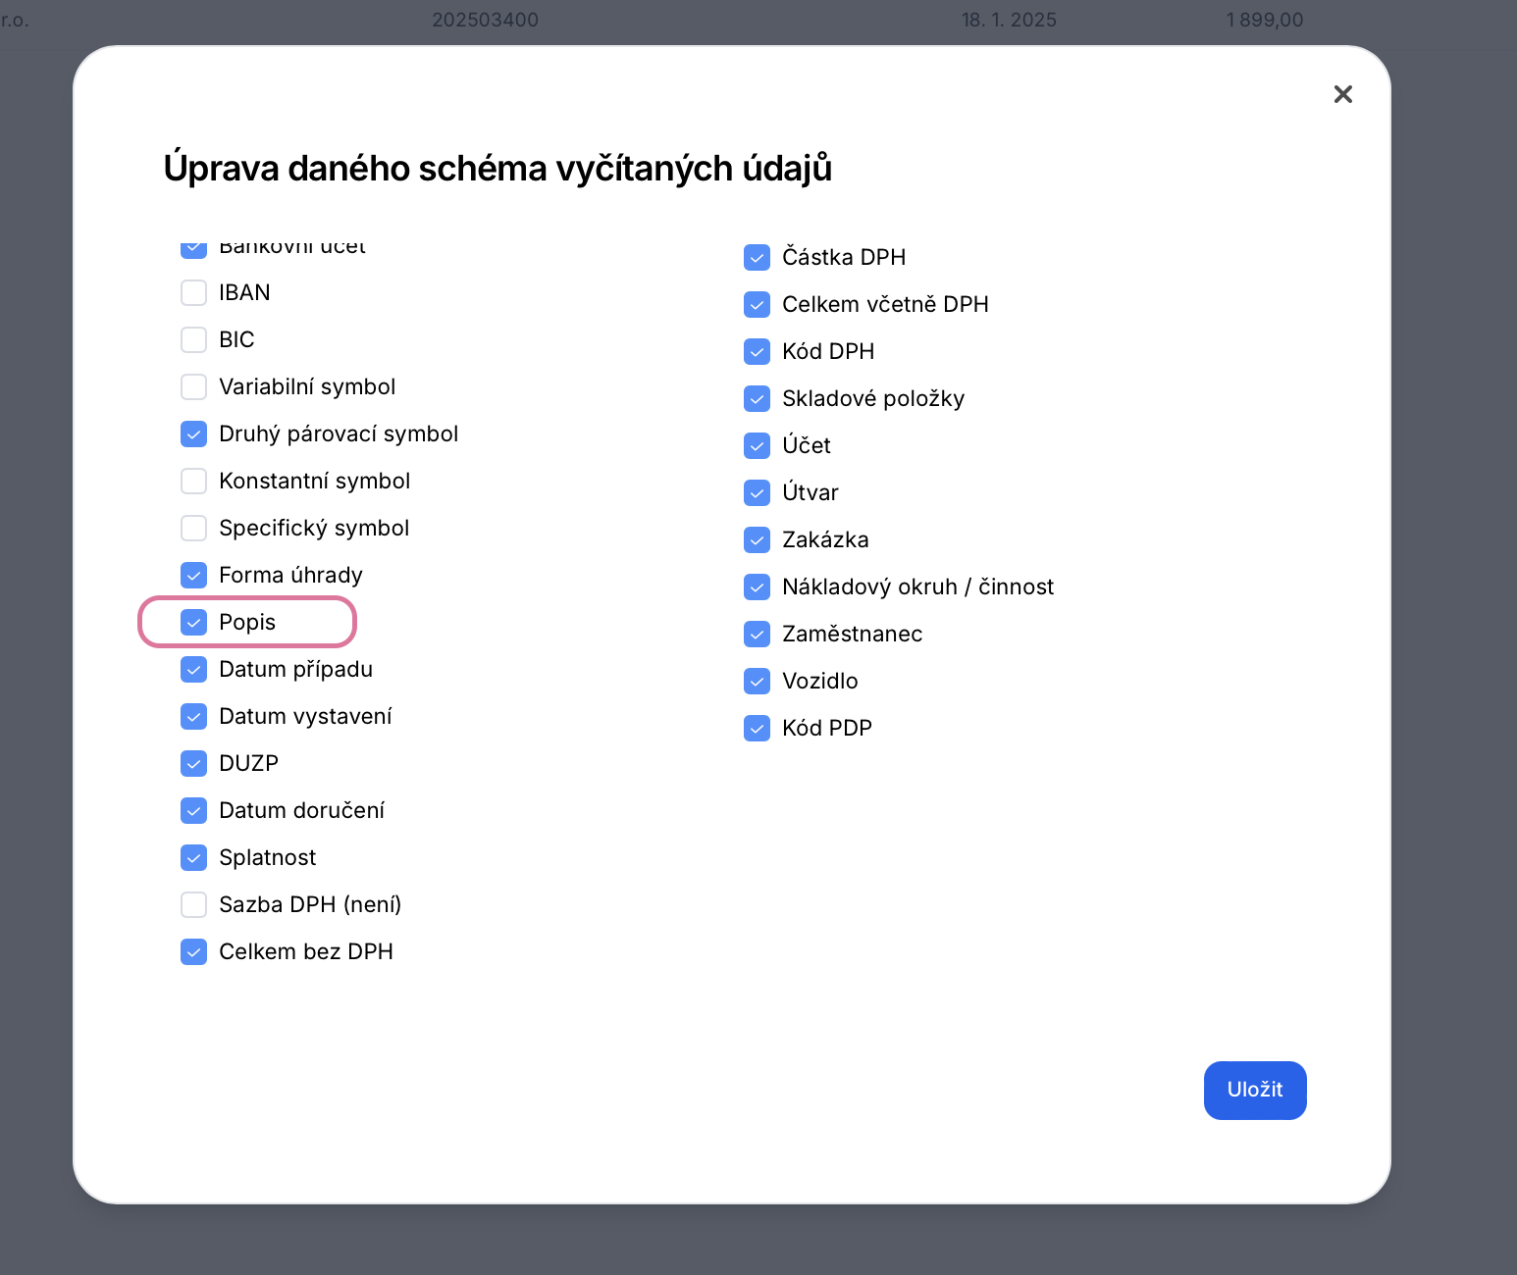
Task: Uncheck the Popis checkbox
Action: [194, 623]
